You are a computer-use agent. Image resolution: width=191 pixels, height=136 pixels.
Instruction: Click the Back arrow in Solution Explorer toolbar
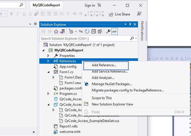44,31
